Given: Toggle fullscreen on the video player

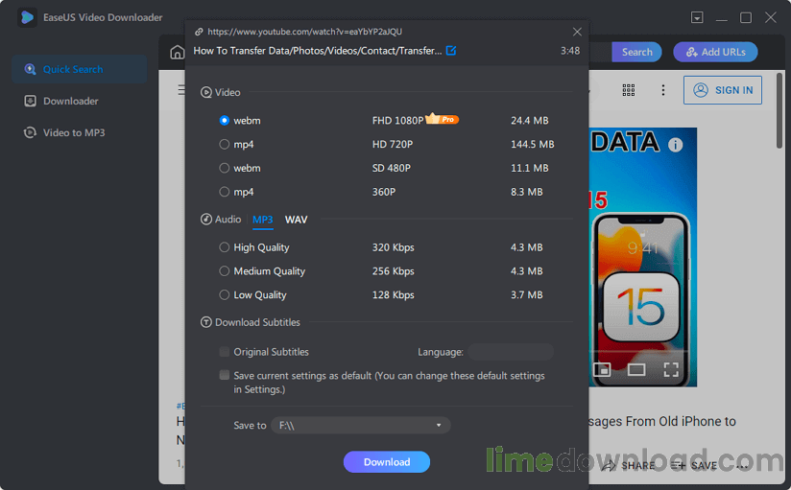Looking at the screenshot, I should coord(671,369).
